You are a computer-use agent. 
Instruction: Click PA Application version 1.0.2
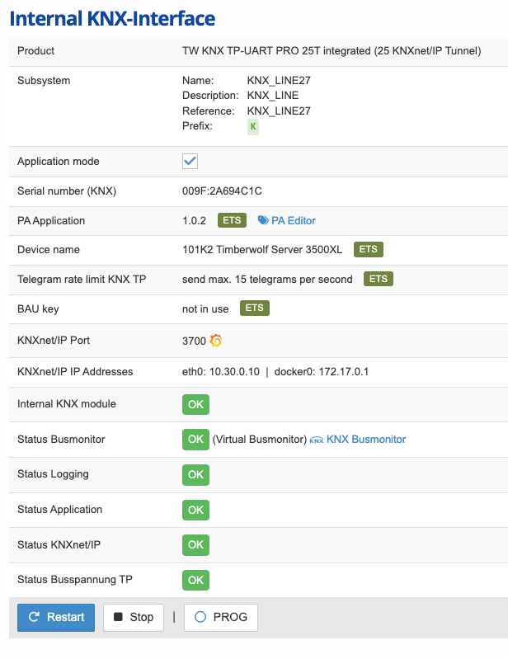coord(194,221)
